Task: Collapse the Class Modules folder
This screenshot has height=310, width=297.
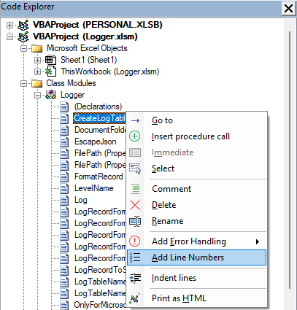Action: (x=23, y=83)
